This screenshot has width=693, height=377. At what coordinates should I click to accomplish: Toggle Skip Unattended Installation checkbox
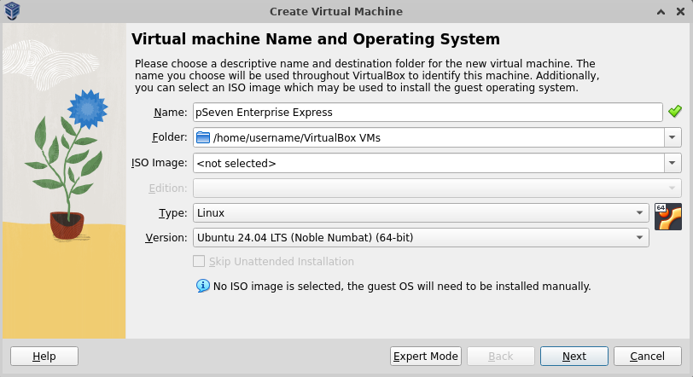click(199, 262)
